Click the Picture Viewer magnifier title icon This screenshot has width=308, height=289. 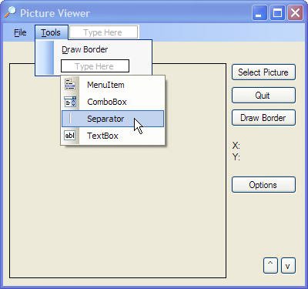pos(10,12)
